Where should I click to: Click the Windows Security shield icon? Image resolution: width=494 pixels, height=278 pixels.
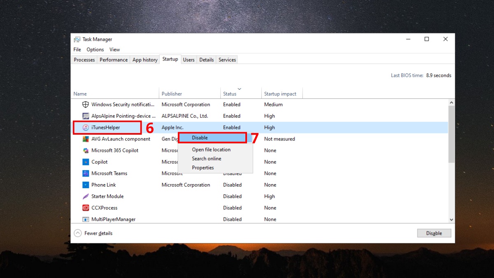click(x=85, y=104)
